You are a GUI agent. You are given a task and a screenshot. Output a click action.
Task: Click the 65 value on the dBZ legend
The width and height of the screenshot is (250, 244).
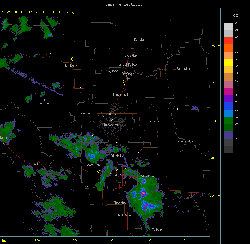[x=237, y=37]
